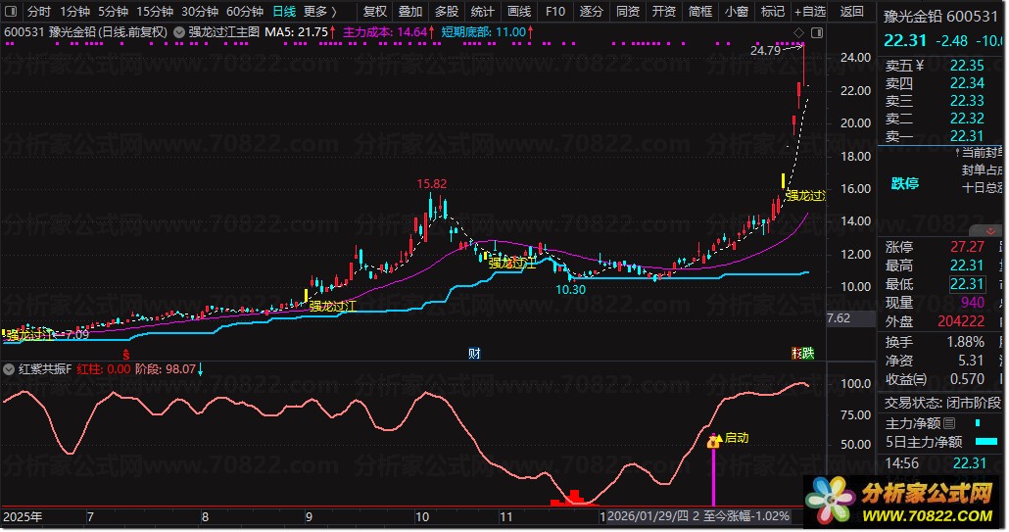
Task: Click the diamond icon above the chart
Action: pyautogui.click(x=798, y=32)
